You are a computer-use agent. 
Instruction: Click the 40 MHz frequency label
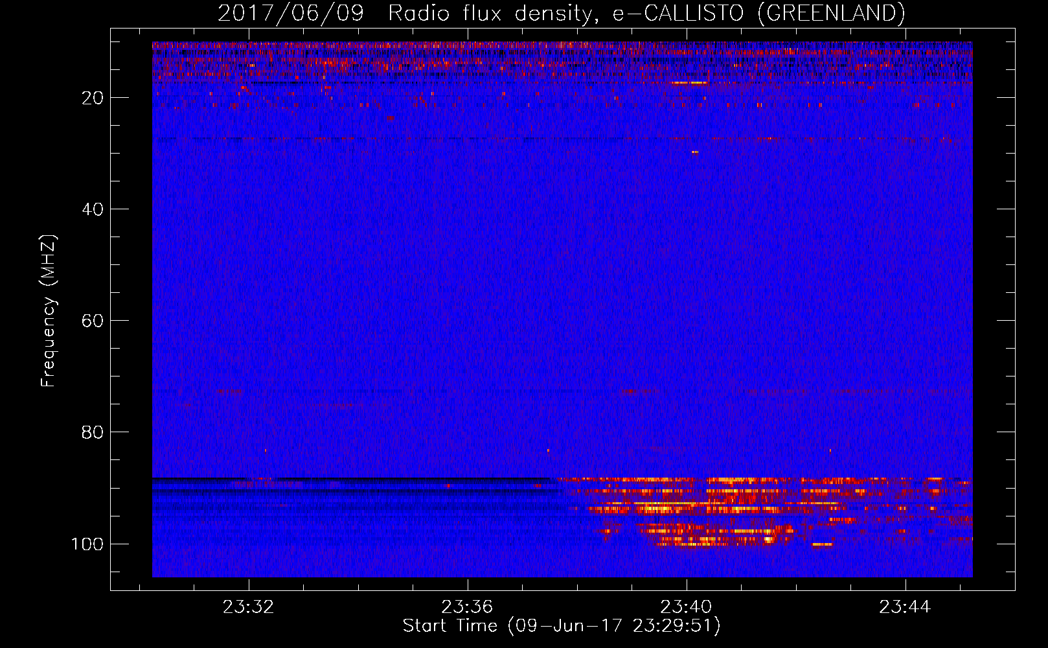tap(93, 209)
